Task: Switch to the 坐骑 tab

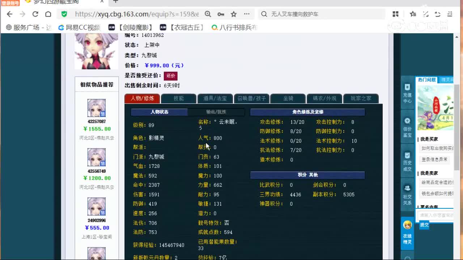Action: click(x=288, y=98)
